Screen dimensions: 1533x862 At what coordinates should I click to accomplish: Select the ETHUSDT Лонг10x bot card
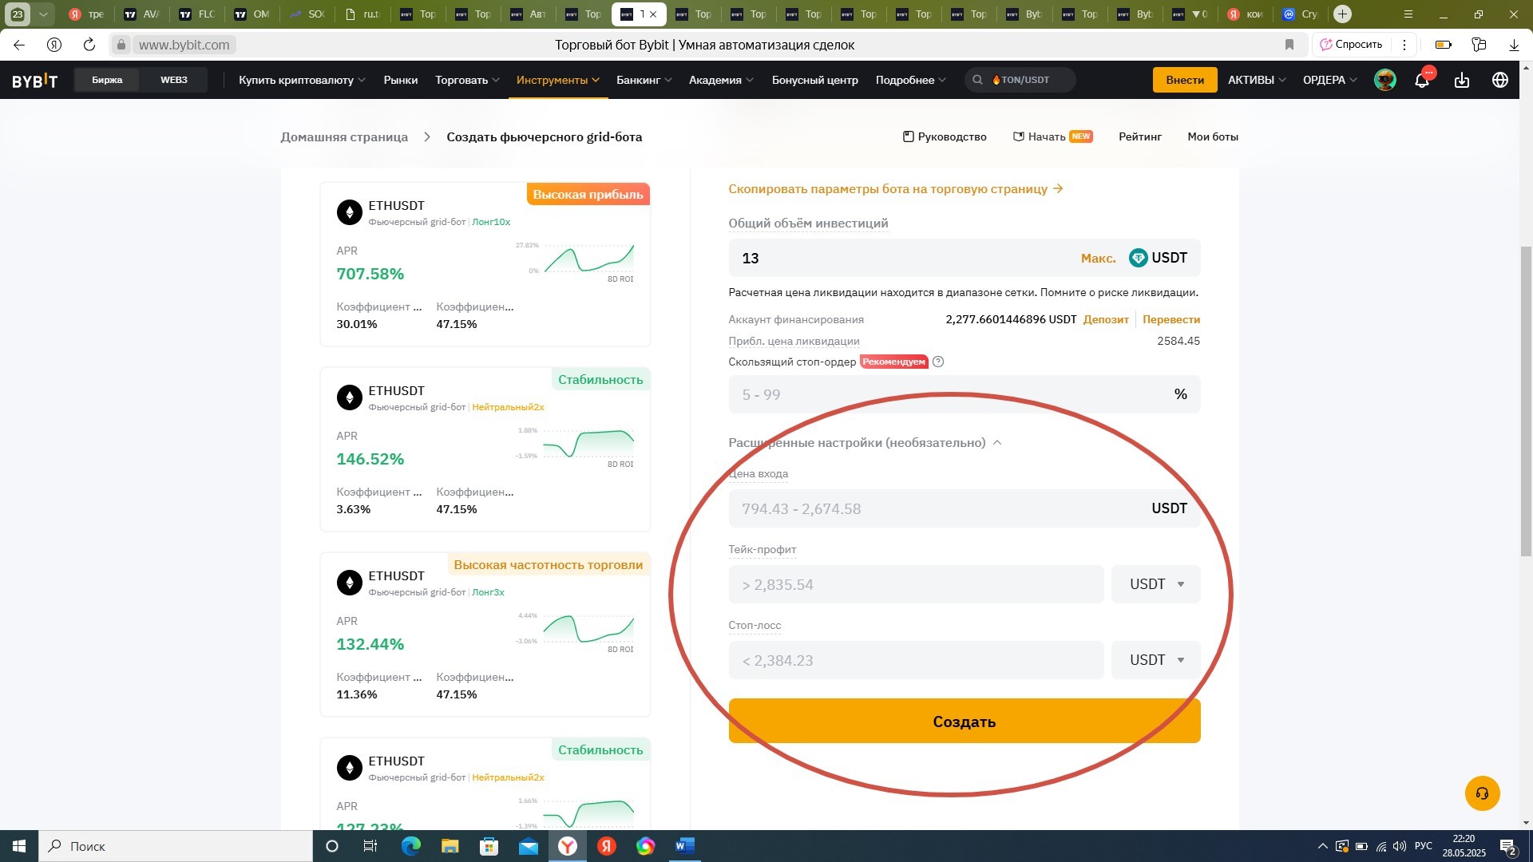(485, 264)
